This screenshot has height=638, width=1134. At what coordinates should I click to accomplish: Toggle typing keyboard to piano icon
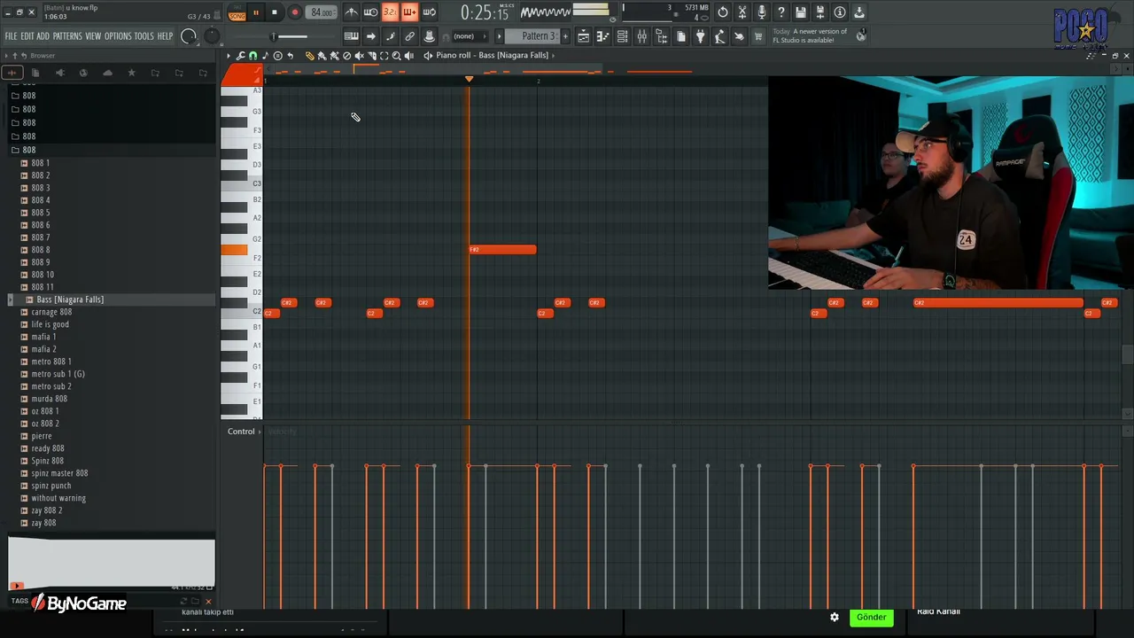coord(352,36)
